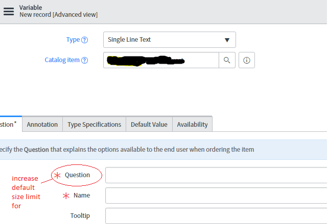Click the Catalog item label link

coord(62,60)
